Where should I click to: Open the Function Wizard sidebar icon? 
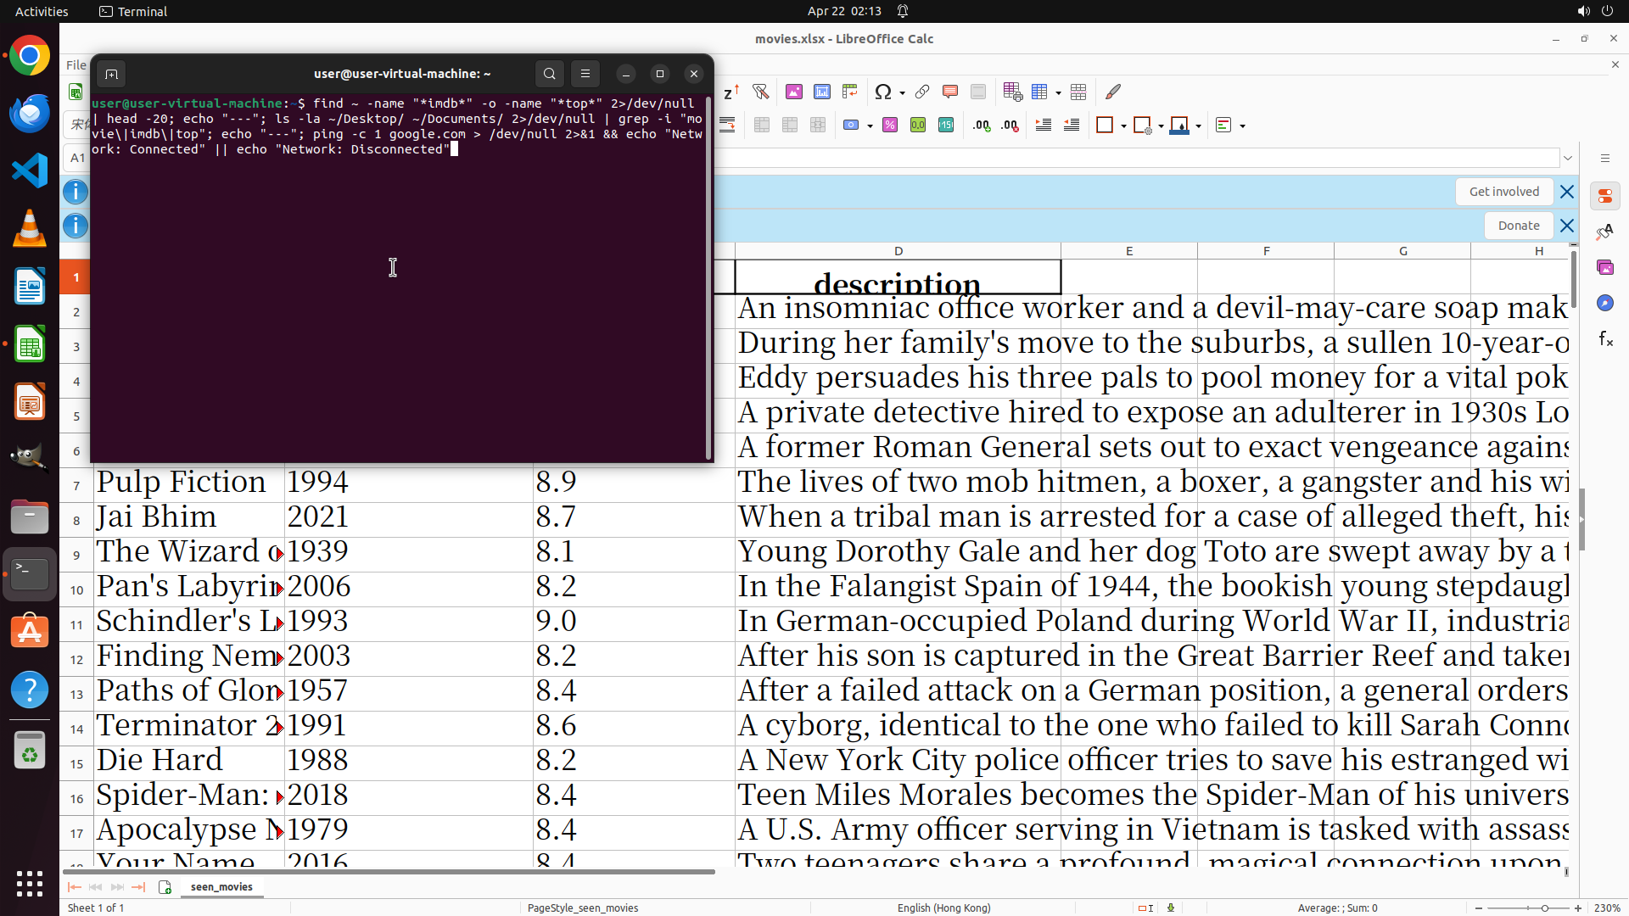[x=1605, y=339]
